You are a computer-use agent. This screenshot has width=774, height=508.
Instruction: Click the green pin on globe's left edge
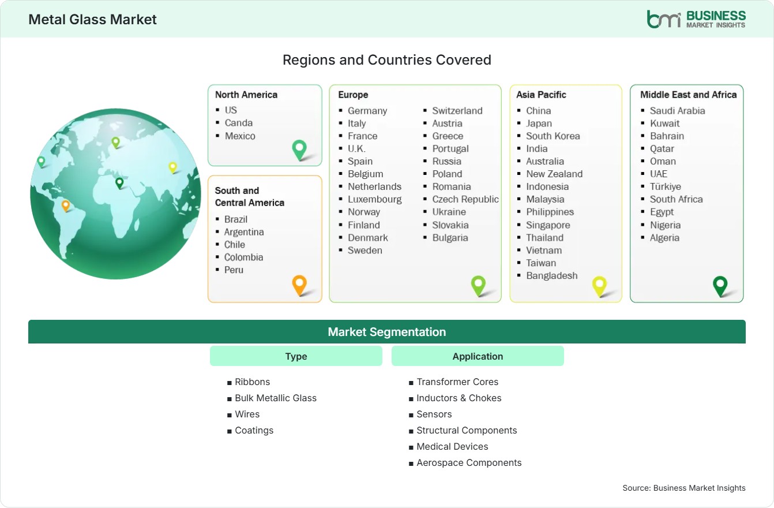[x=41, y=162]
